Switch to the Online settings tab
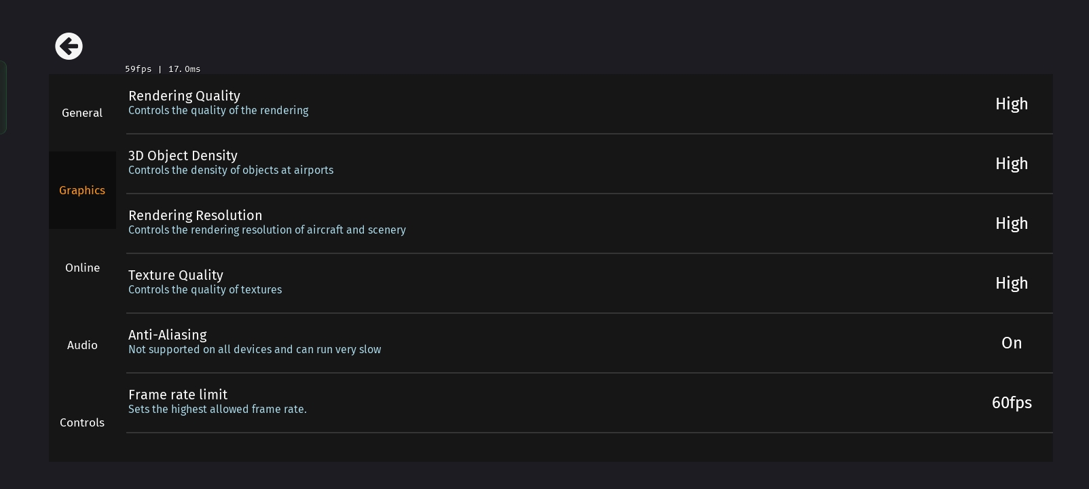This screenshot has width=1089, height=489. pyautogui.click(x=82, y=268)
